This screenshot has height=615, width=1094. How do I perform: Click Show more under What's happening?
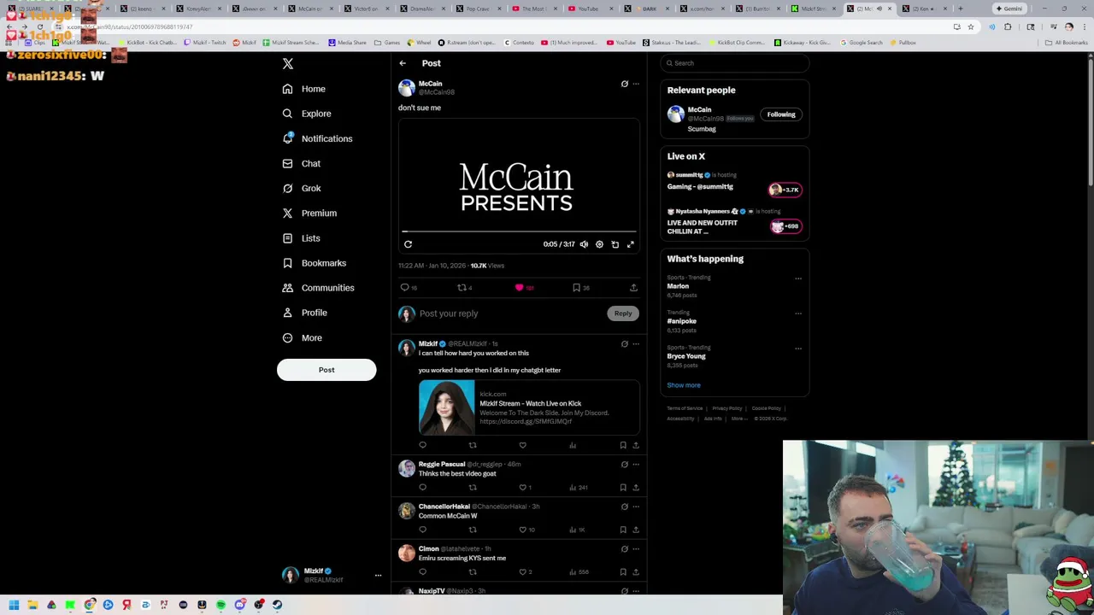click(684, 385)
